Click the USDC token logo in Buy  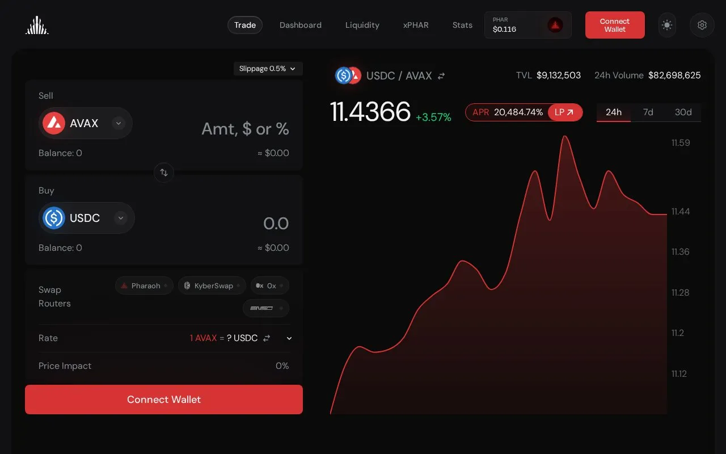click(54, 218)
